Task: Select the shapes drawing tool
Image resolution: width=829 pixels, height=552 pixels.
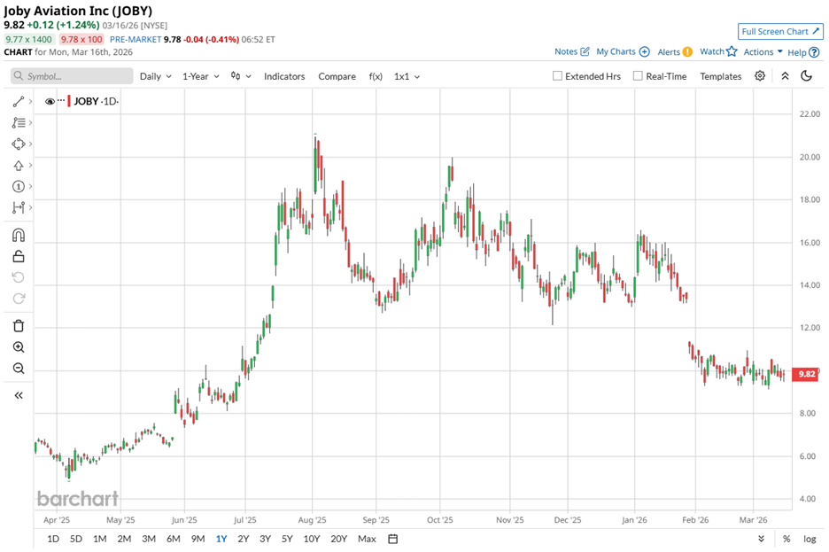Action: pos(19,144)
